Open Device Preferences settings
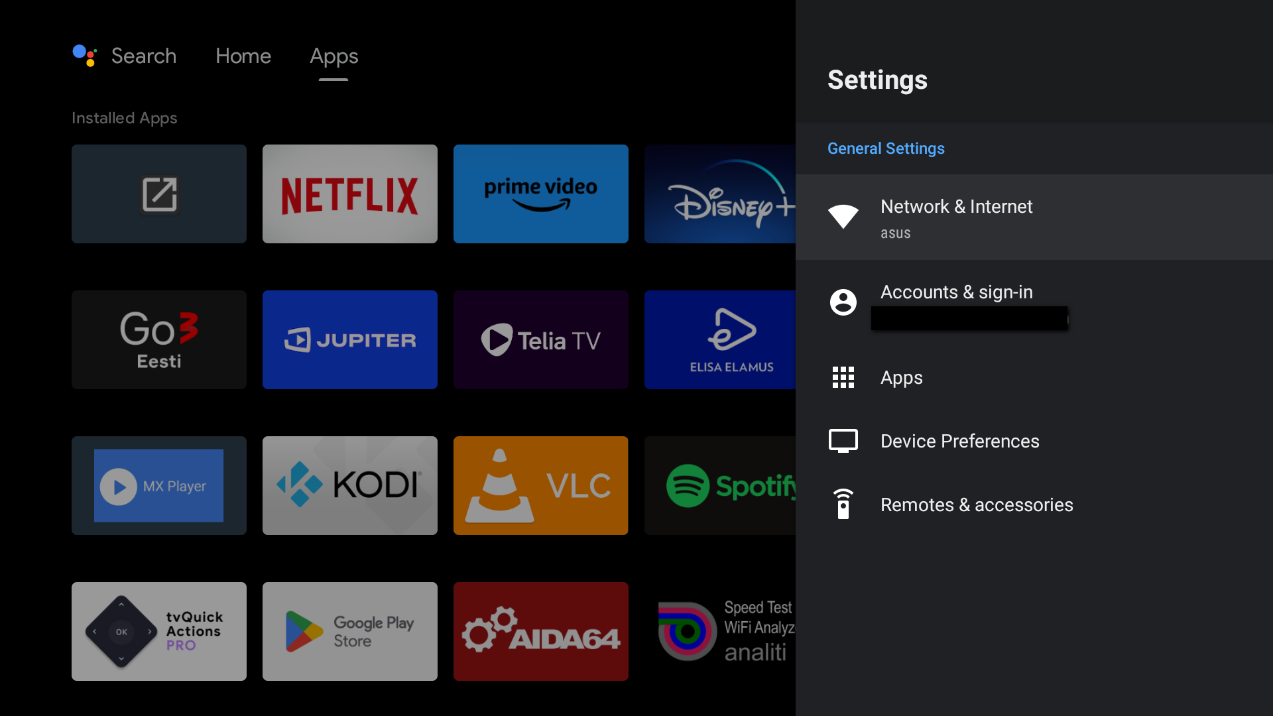 coord(1034,441)
